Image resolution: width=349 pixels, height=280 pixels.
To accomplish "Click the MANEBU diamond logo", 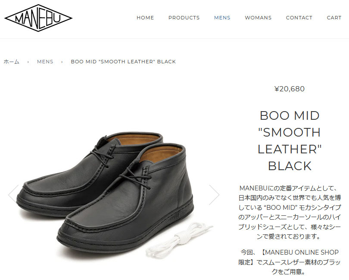I will coord(38,18).
